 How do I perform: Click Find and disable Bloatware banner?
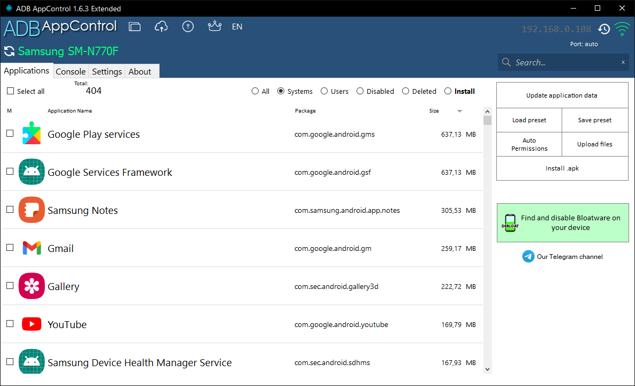pyautogui.click(x=563, y=222)
